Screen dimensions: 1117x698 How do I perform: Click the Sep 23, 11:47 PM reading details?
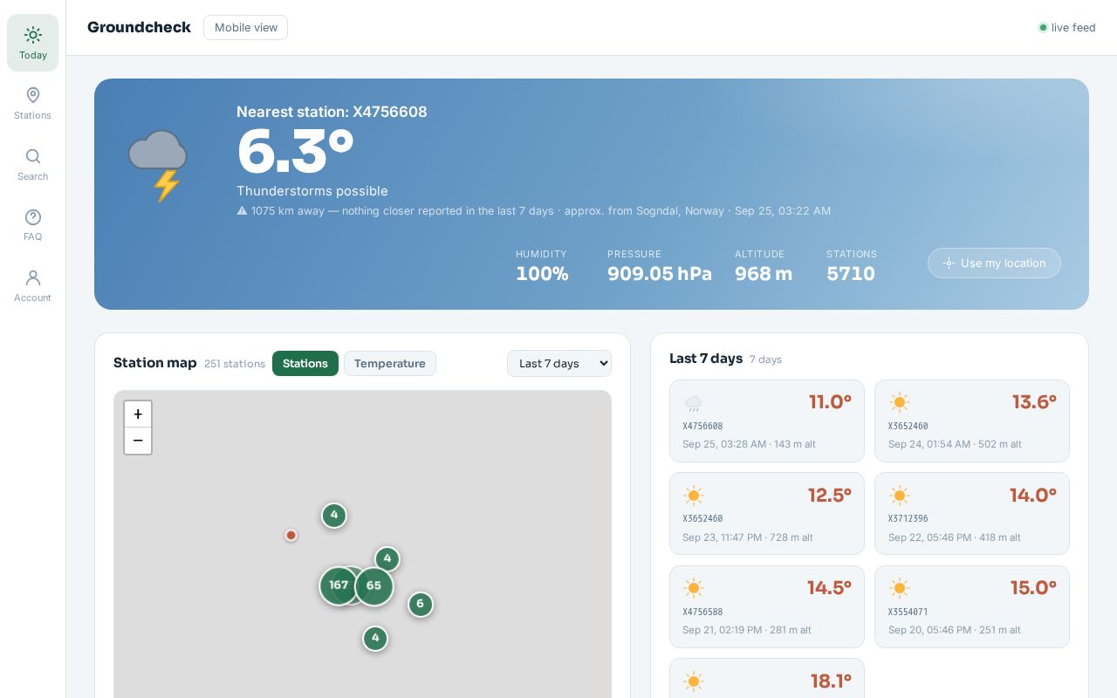coord(748,537)
